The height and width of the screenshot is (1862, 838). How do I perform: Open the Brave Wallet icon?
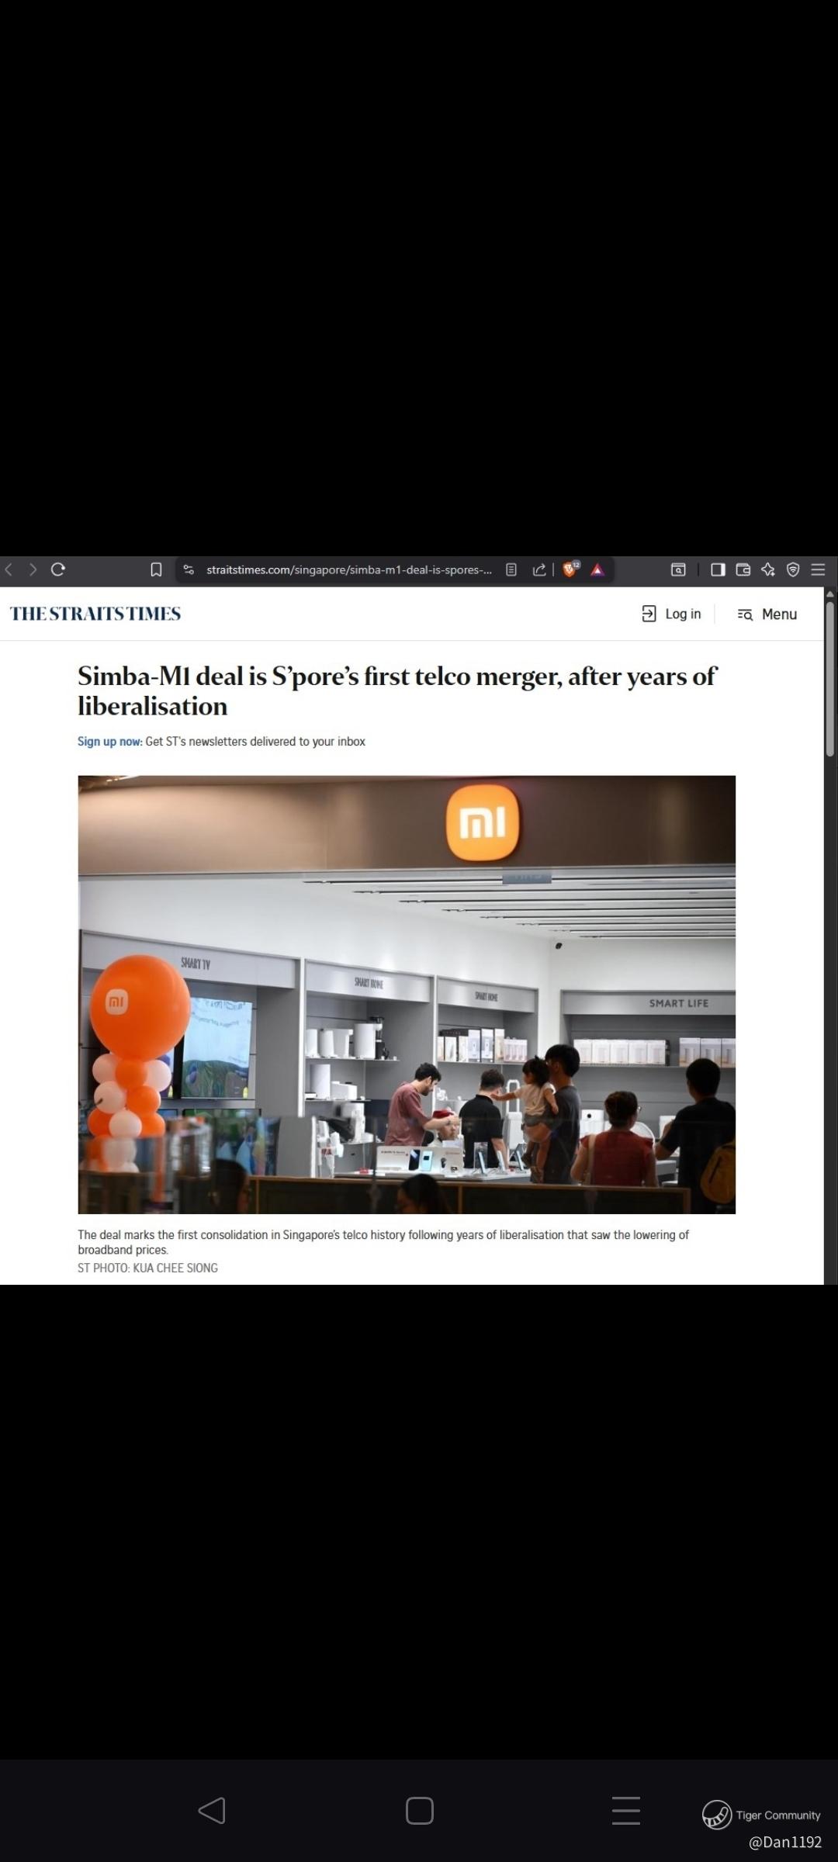click(x=743, y=570)
